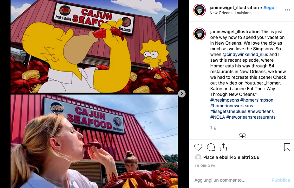Open the #homerinneworleans hashtag
This screenshot has height=188, width=294.
(x=232, y=106)
